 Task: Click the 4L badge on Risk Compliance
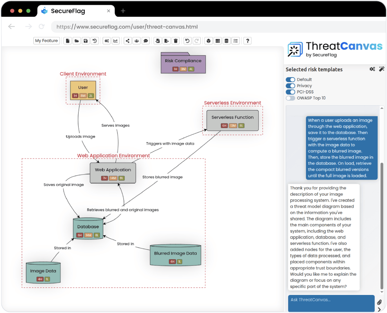click(191, 69)
